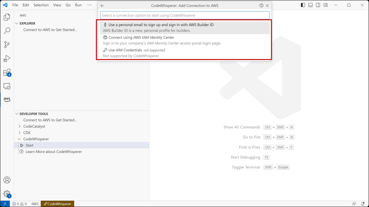Expand the CDK tree node
The height and width of the screenshot is (207, 369).
pos(20,133)
